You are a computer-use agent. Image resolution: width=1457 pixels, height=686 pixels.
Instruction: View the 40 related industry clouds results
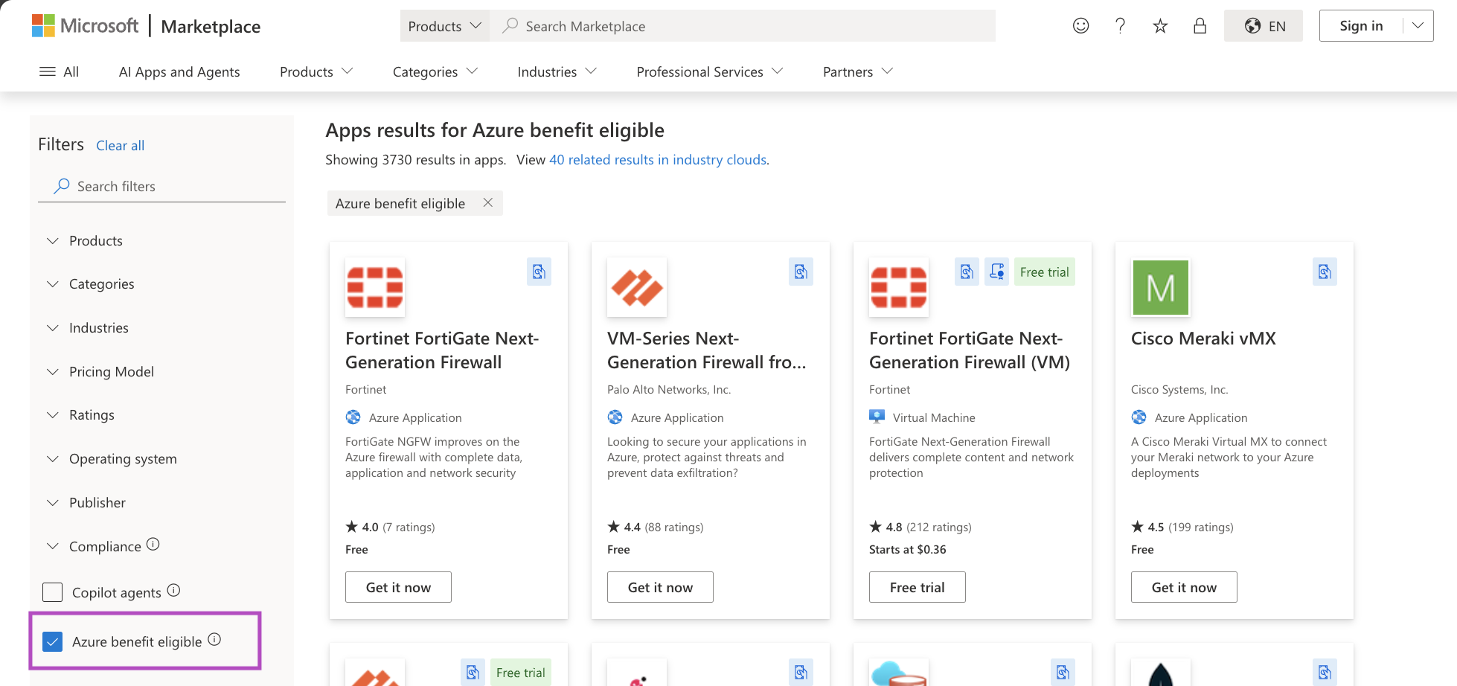(658, 159)
